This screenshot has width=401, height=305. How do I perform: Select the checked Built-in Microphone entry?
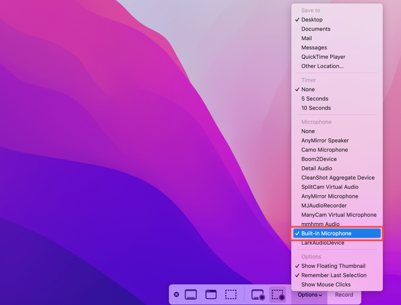[x=326, y=233]
